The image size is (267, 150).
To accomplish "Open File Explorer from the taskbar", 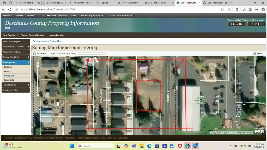I will (142, 146).
